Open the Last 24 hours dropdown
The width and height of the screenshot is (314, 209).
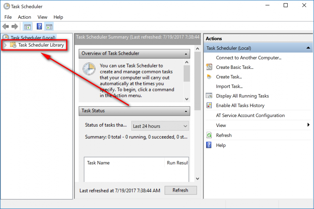(x=160, y=126)
